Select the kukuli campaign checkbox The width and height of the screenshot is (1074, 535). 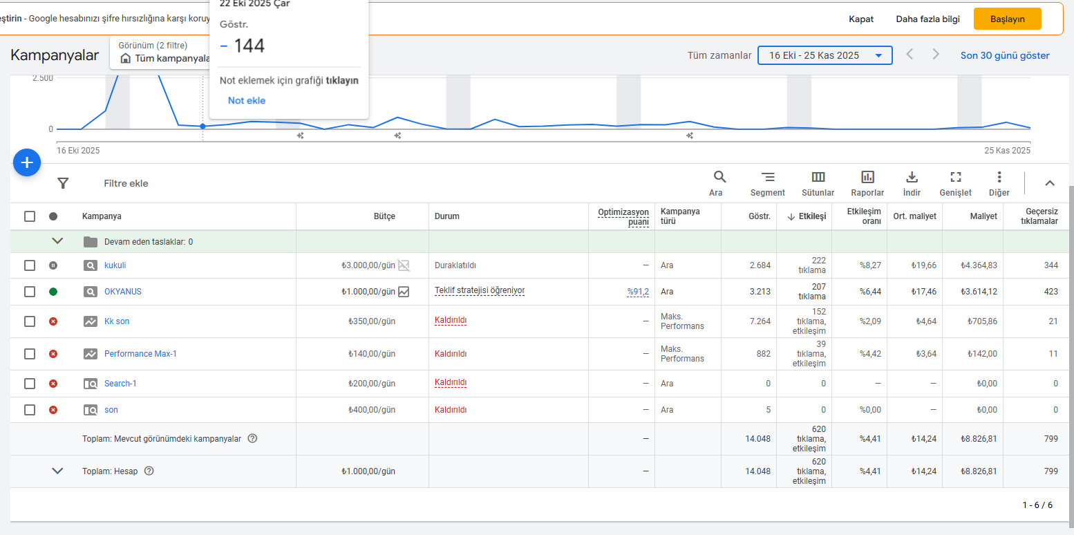30,265
